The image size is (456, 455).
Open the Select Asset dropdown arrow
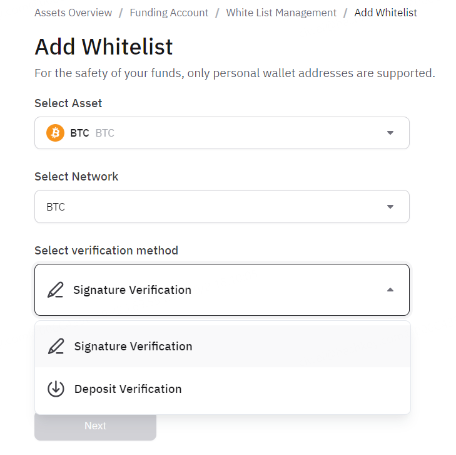click(390, 133)
